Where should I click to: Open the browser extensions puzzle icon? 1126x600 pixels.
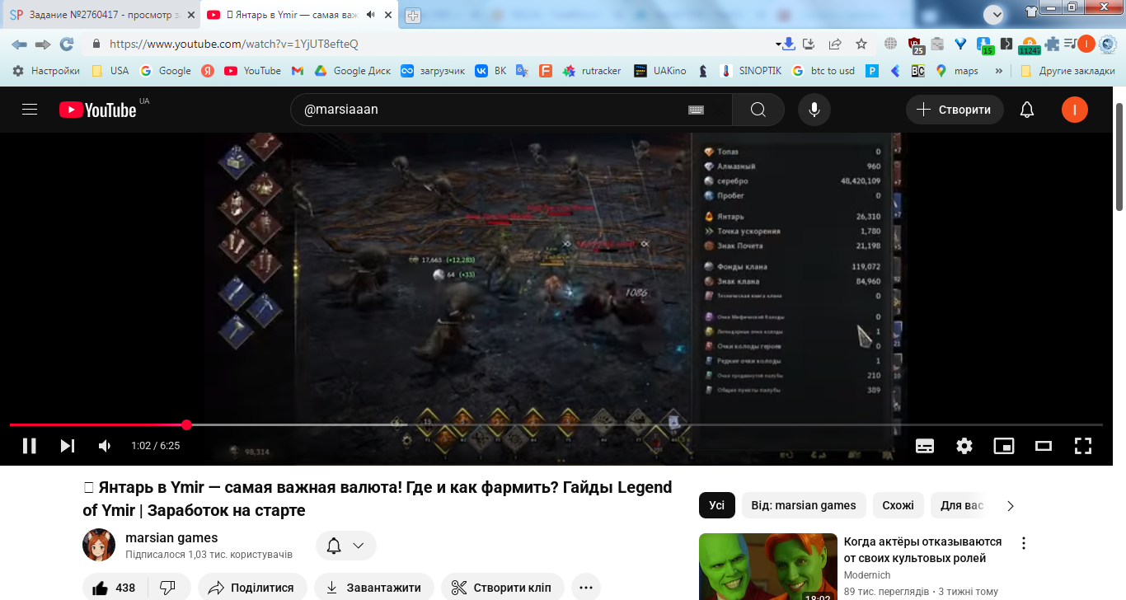pos(1052,44)
